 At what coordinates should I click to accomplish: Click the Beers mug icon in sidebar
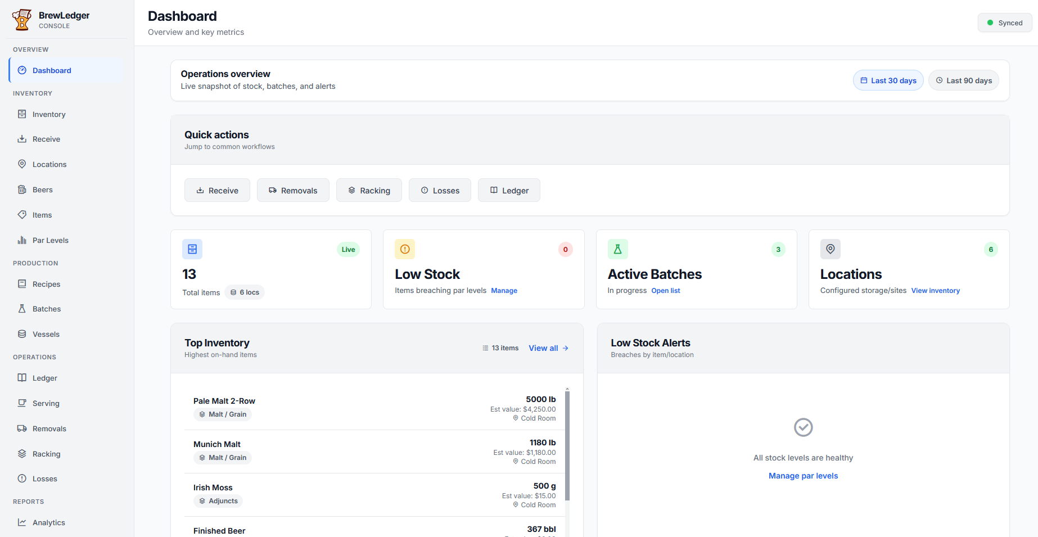click(x=22, y=189)
